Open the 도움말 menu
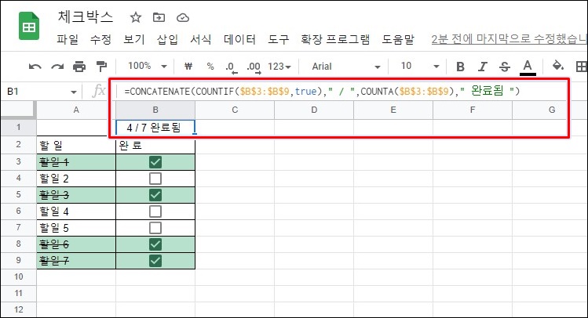Image resolution: width=588 pixels, height=318 pixels. [398, 39]
